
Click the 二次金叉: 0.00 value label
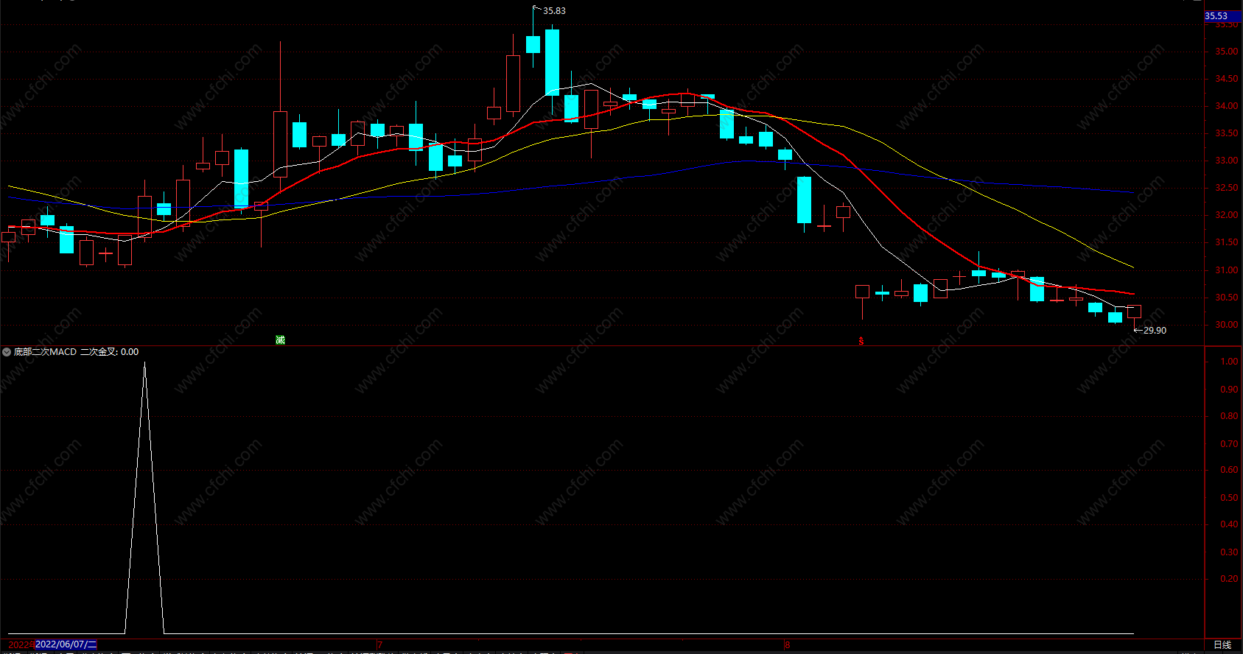[x=109, y=352]
